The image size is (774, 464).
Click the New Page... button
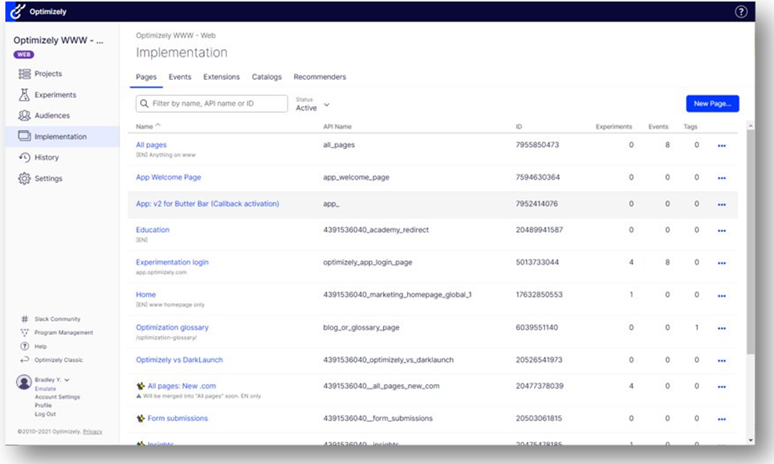712,104
